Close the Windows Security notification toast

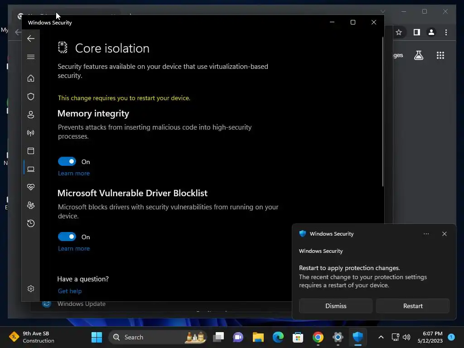(445, 234)
